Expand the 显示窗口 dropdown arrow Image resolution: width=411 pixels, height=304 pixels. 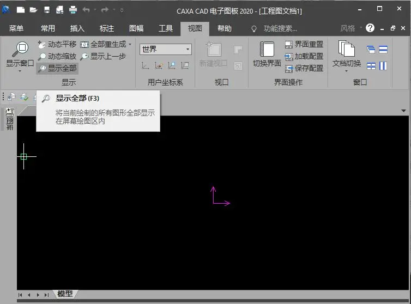[20, 71]
